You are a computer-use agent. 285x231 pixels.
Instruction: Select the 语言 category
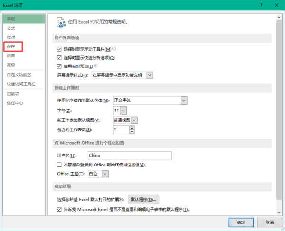[x=24, y=55]
